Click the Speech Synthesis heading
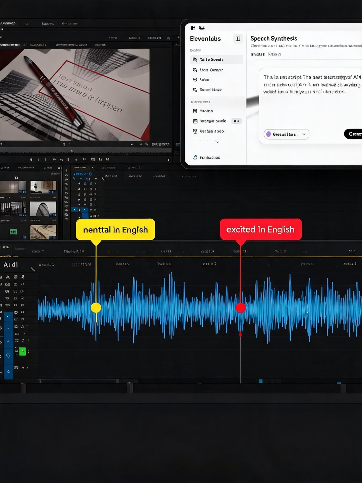The width and height of the screenshot is (362, 483). [274, 38]
